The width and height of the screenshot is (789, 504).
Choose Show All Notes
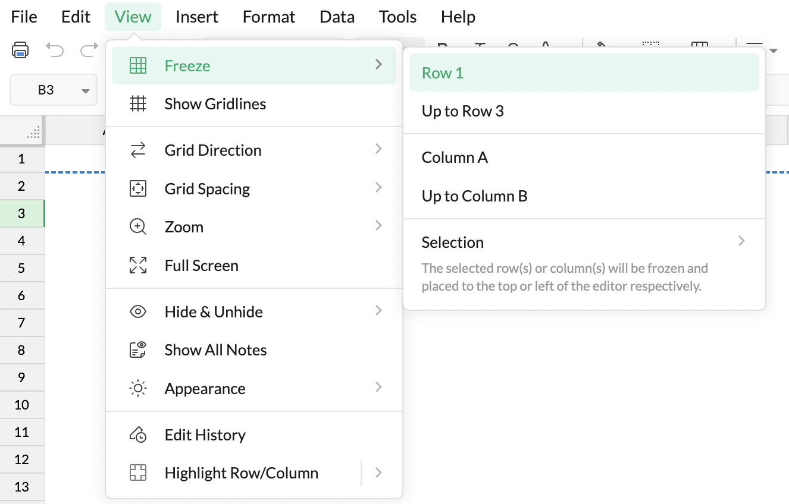254,350
